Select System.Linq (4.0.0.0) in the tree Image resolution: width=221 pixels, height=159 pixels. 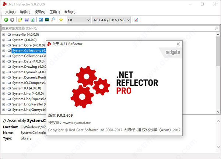28,93
